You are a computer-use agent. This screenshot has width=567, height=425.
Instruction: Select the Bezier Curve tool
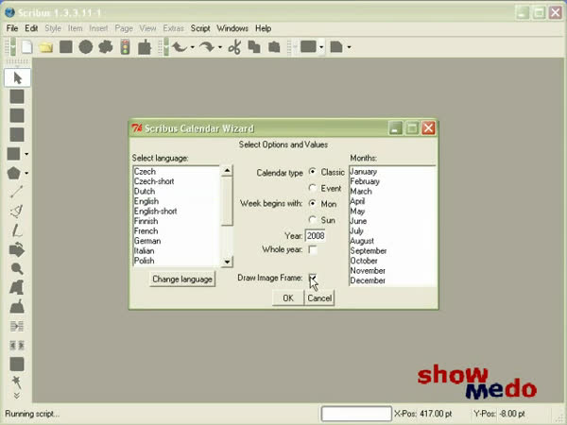click(x=17, y=211)
